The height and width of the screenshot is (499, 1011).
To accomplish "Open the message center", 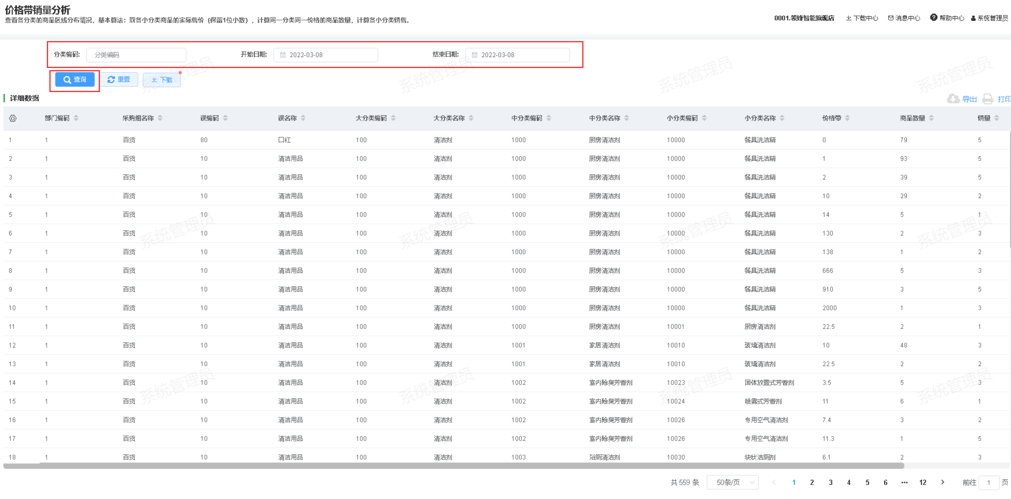I will click(x=904, y=18).
